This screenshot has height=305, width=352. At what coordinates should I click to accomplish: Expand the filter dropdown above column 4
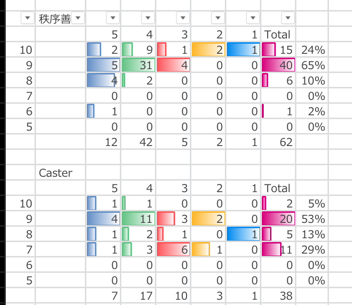(148, 18)
